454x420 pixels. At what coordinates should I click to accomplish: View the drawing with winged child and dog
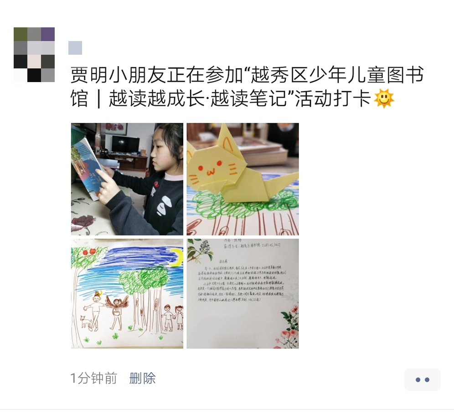pyautogui.click(x=127, y=293)
